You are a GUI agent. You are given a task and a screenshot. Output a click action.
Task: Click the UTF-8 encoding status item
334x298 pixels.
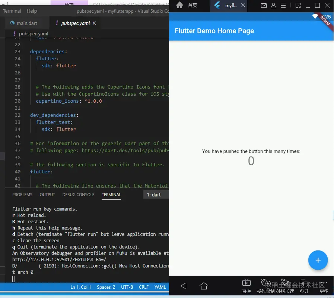[127, 287]
